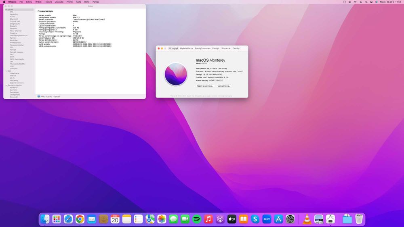Launch Safari from the Dock
This screenshot has height=227, width=404.
(x=68, y=219)
